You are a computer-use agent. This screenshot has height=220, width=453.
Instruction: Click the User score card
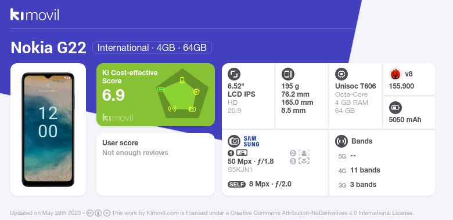tap(156, 164)
